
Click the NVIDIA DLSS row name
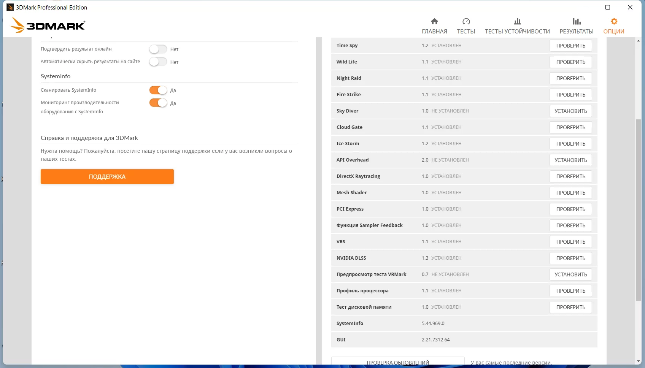click(351, 258)
